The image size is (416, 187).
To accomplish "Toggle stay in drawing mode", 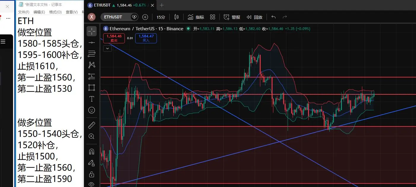I will coord(92,163).
